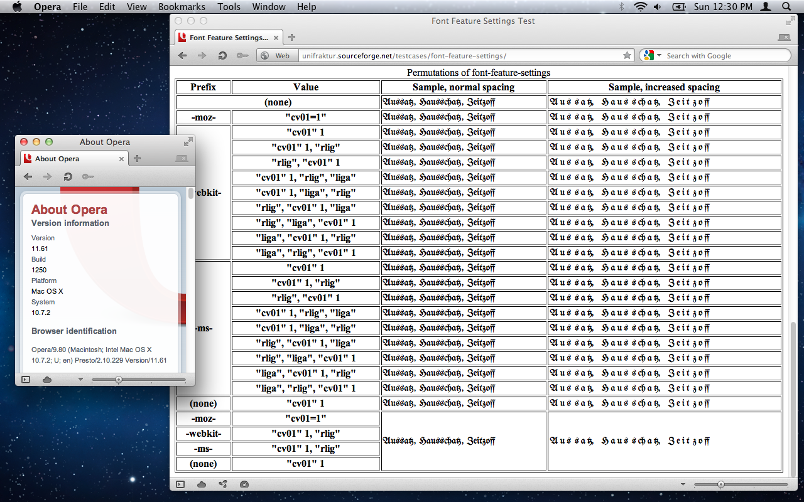Close the About Opera tab
The width and height of the screenshot is (804, 502).
coord(121,159)
